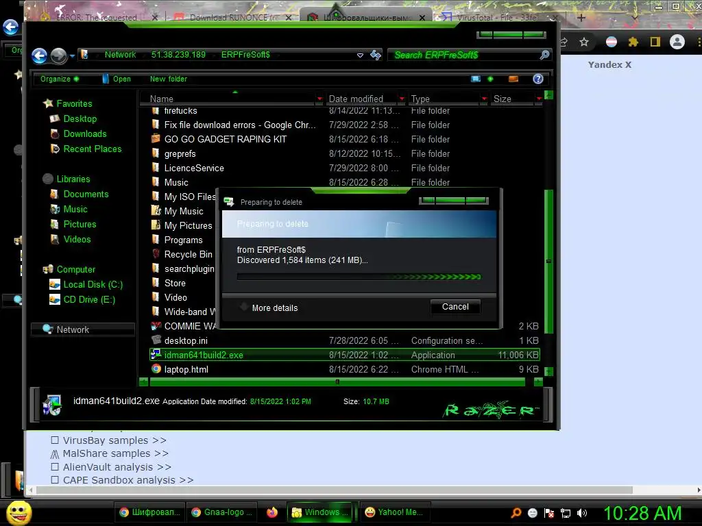702x526 pixels.
Task: Select the greprefs folder icon
Action: (x=156, y=153)
